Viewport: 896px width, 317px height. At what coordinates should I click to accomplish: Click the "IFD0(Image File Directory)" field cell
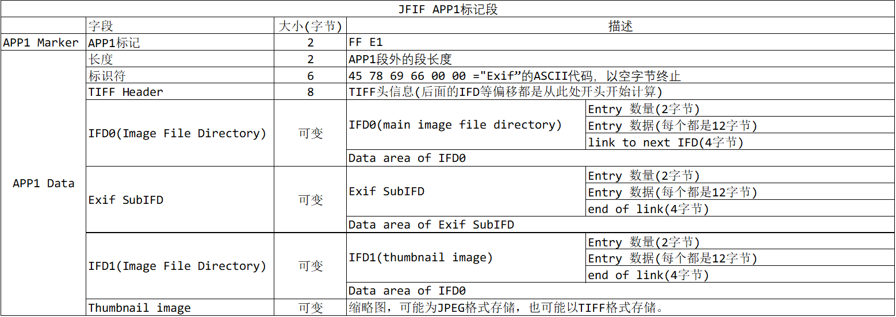[x=177, y=133]
